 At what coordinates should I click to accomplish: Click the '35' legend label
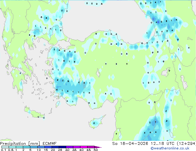(74, 150)
